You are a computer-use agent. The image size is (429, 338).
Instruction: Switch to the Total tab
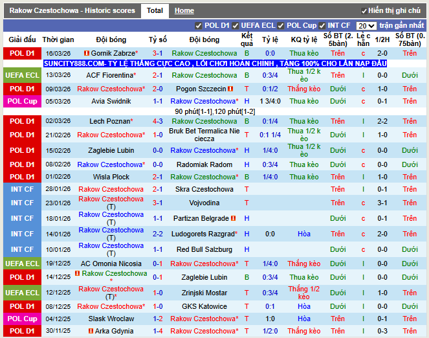(x=155, y=11)
